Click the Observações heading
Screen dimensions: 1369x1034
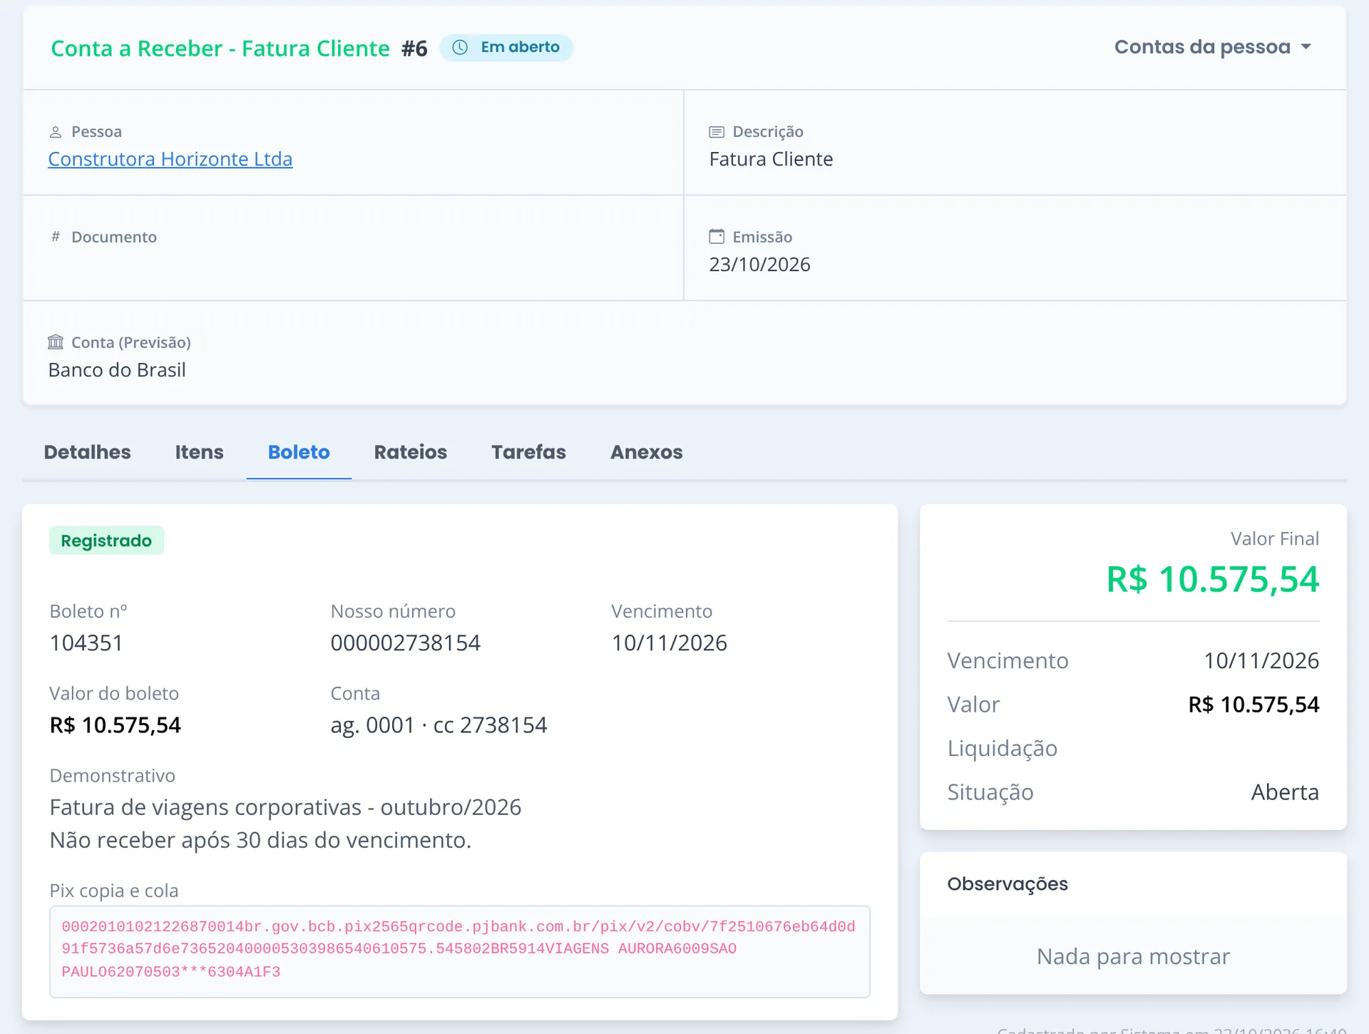coord(1007,884)
